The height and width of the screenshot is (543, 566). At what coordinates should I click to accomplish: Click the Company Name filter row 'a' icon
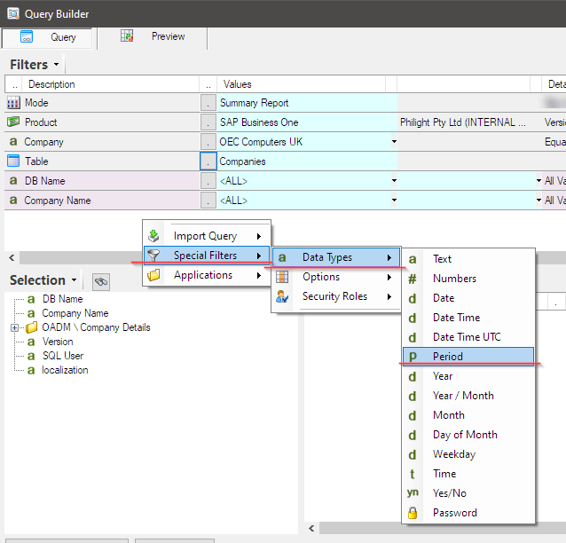click(x=13, y=200)
